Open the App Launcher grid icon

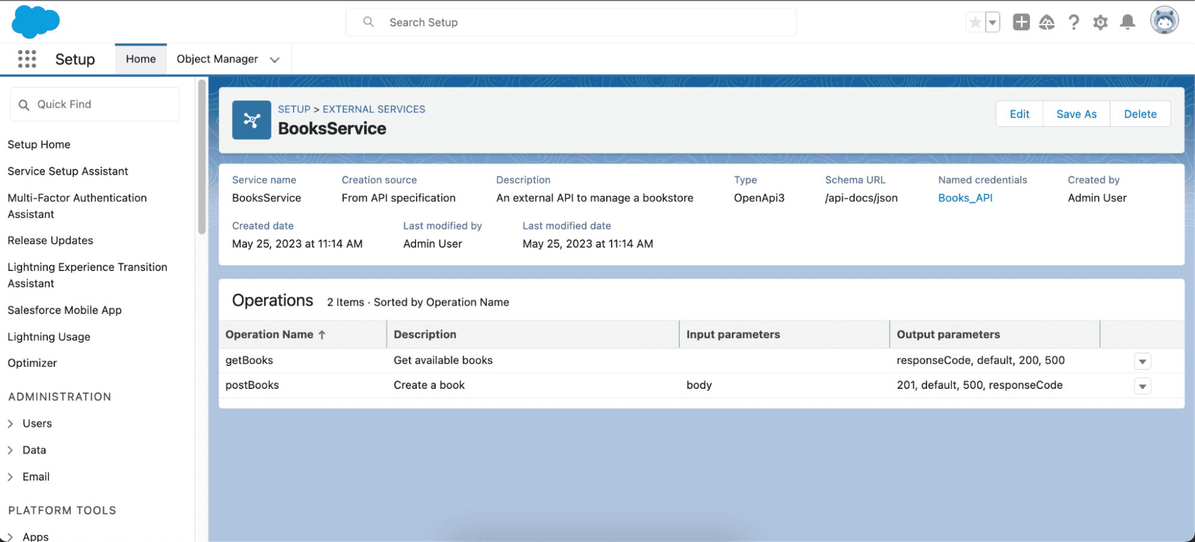[x=27, y=59]
